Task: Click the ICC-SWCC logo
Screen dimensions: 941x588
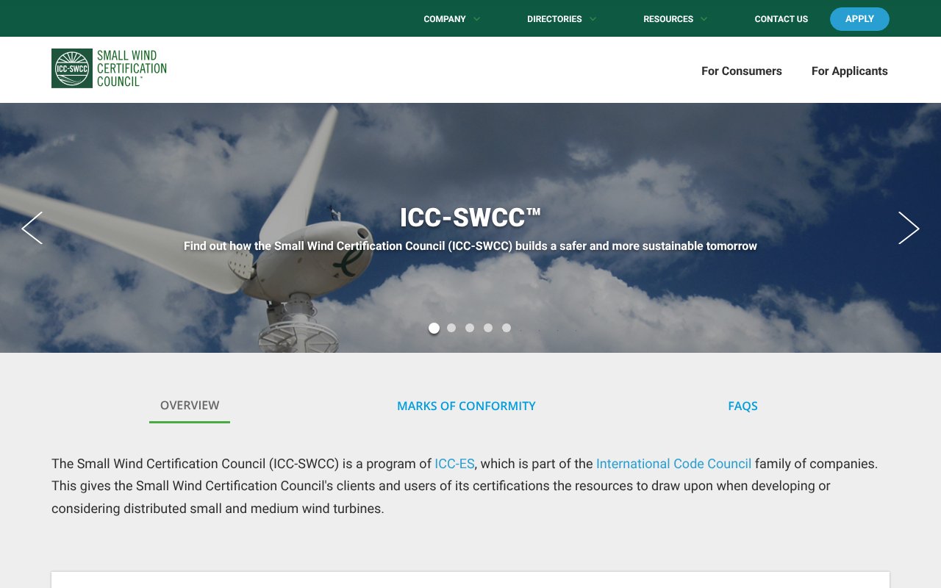Action: [109, 68]
